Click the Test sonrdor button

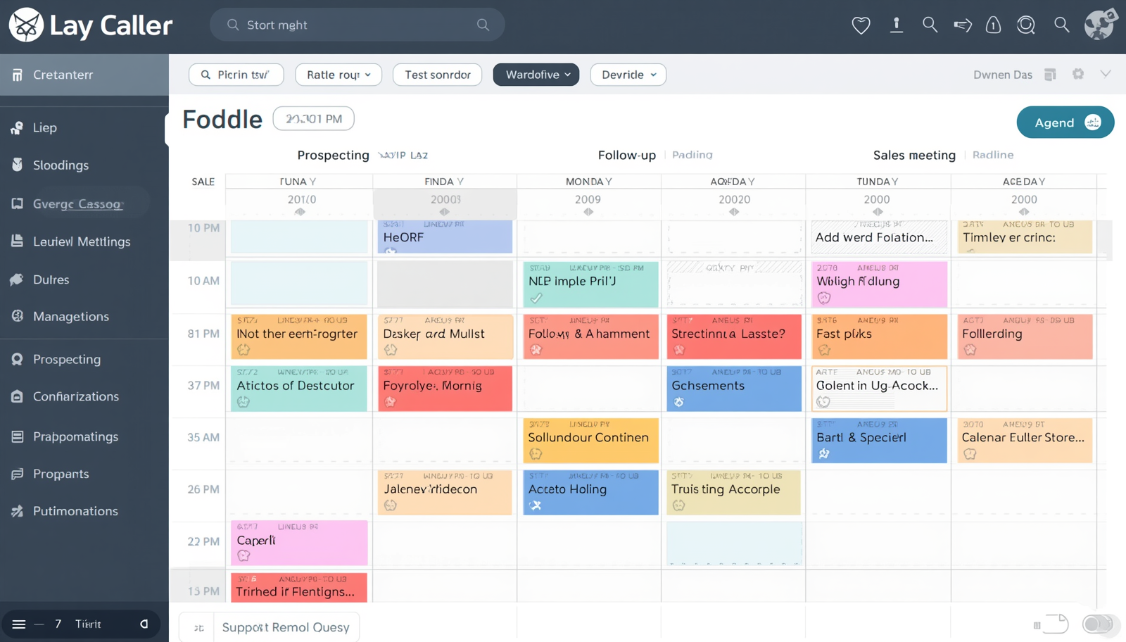click(437, 75)
